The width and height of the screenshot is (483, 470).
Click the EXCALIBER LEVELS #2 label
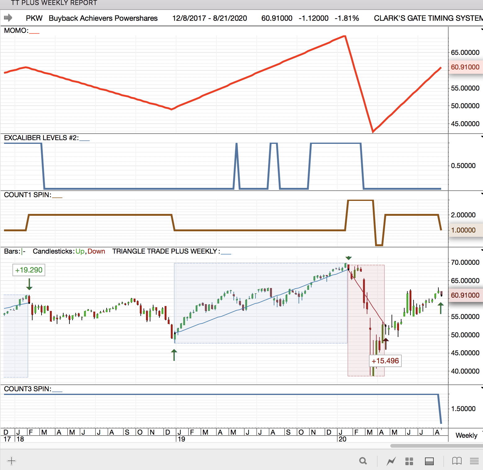point(41,138)
